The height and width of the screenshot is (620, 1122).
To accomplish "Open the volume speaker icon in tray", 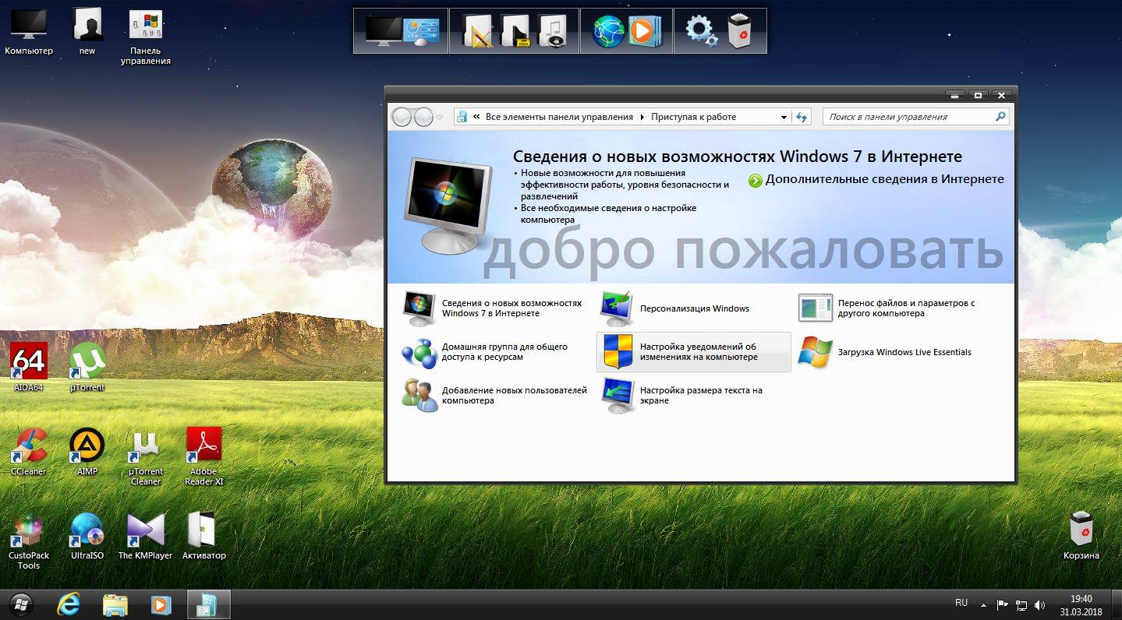I will point(1039,604).
